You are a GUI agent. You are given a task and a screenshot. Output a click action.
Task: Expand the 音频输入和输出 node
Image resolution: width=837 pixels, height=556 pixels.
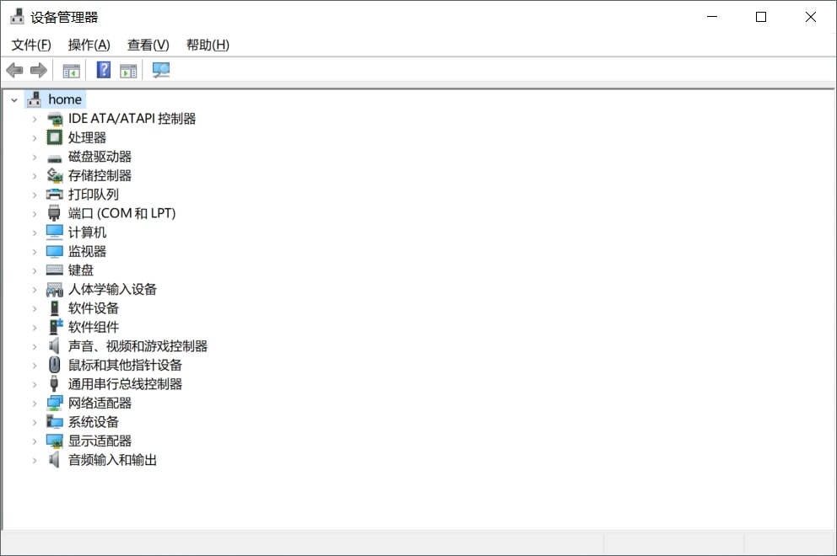click(35, 460)
